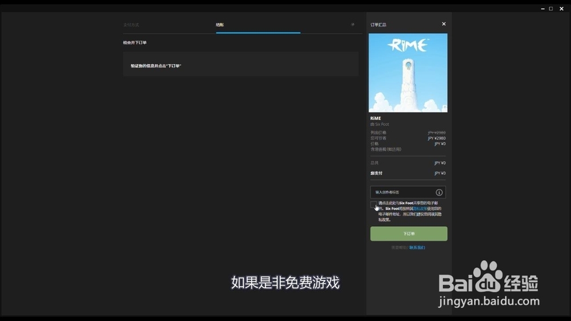Click the 输入创作者标签 input field

tap(408, 192)
